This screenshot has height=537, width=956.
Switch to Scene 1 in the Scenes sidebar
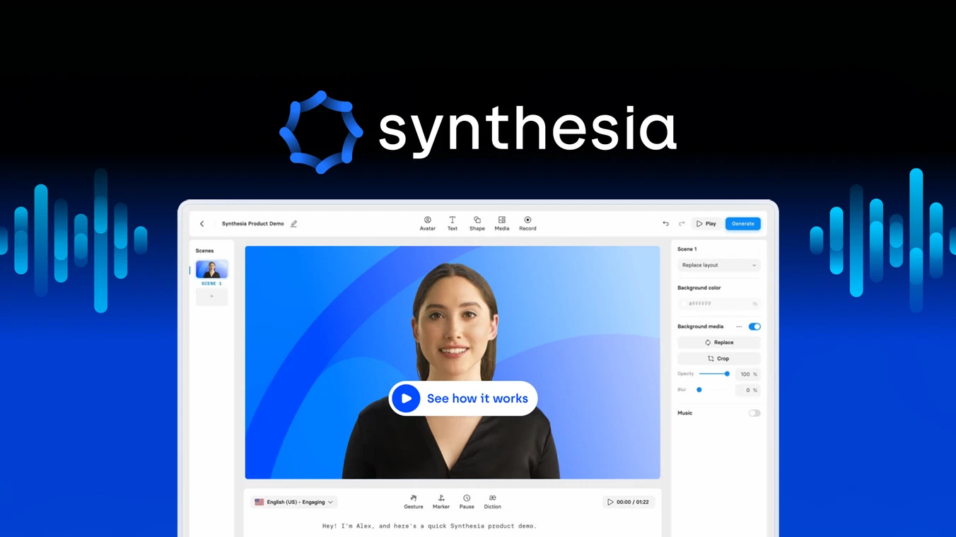(x=211, y=269)
